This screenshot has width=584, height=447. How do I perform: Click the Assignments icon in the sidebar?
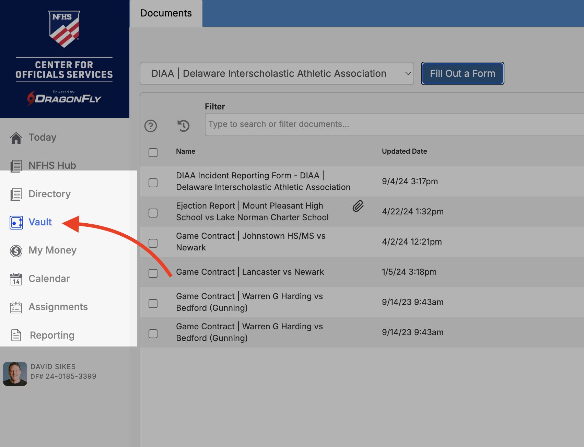pyautogui.click(x=16, y=307)
